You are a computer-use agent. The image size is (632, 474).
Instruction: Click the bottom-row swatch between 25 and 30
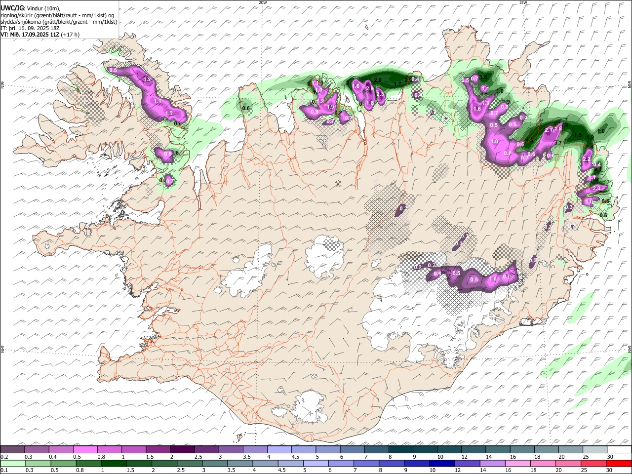click(x=593, y=464)
